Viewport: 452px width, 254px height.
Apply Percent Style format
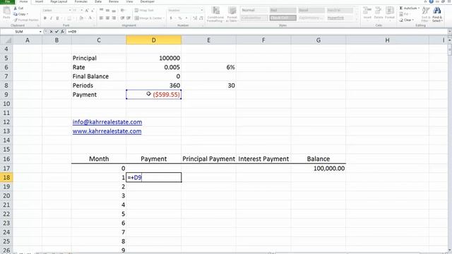(180, 18)
